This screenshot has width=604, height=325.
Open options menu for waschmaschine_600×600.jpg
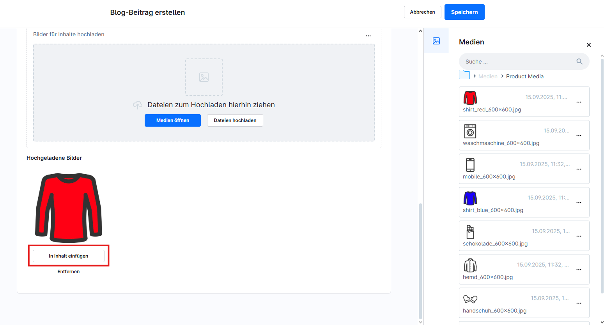579,136
